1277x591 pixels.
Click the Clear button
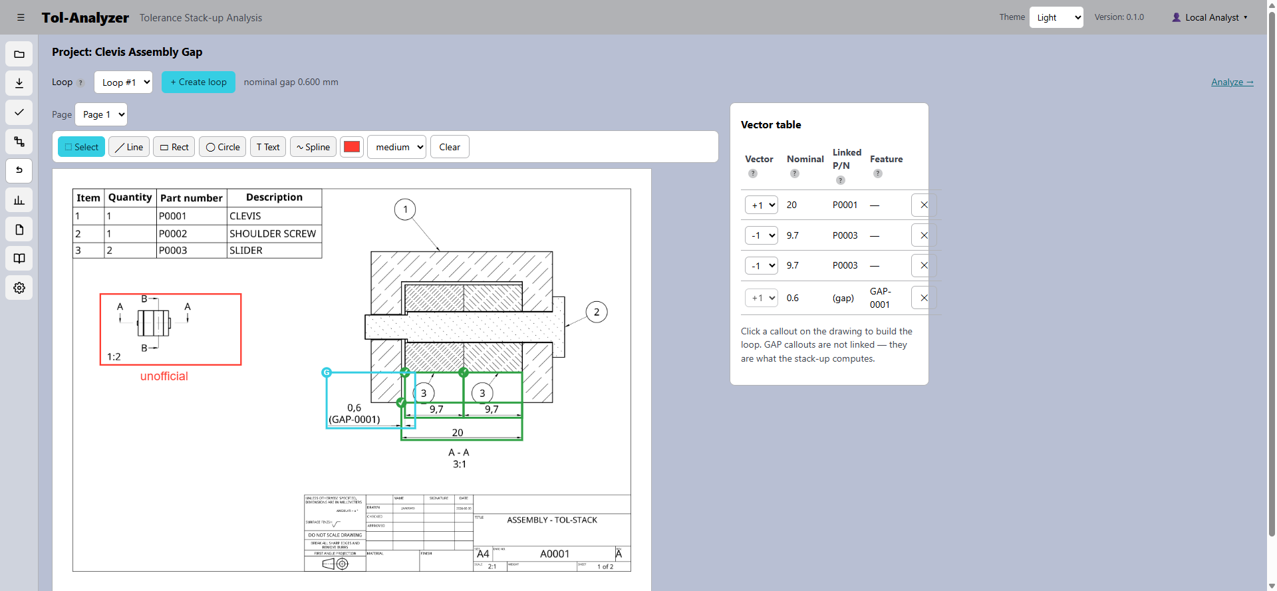(450, 147)
